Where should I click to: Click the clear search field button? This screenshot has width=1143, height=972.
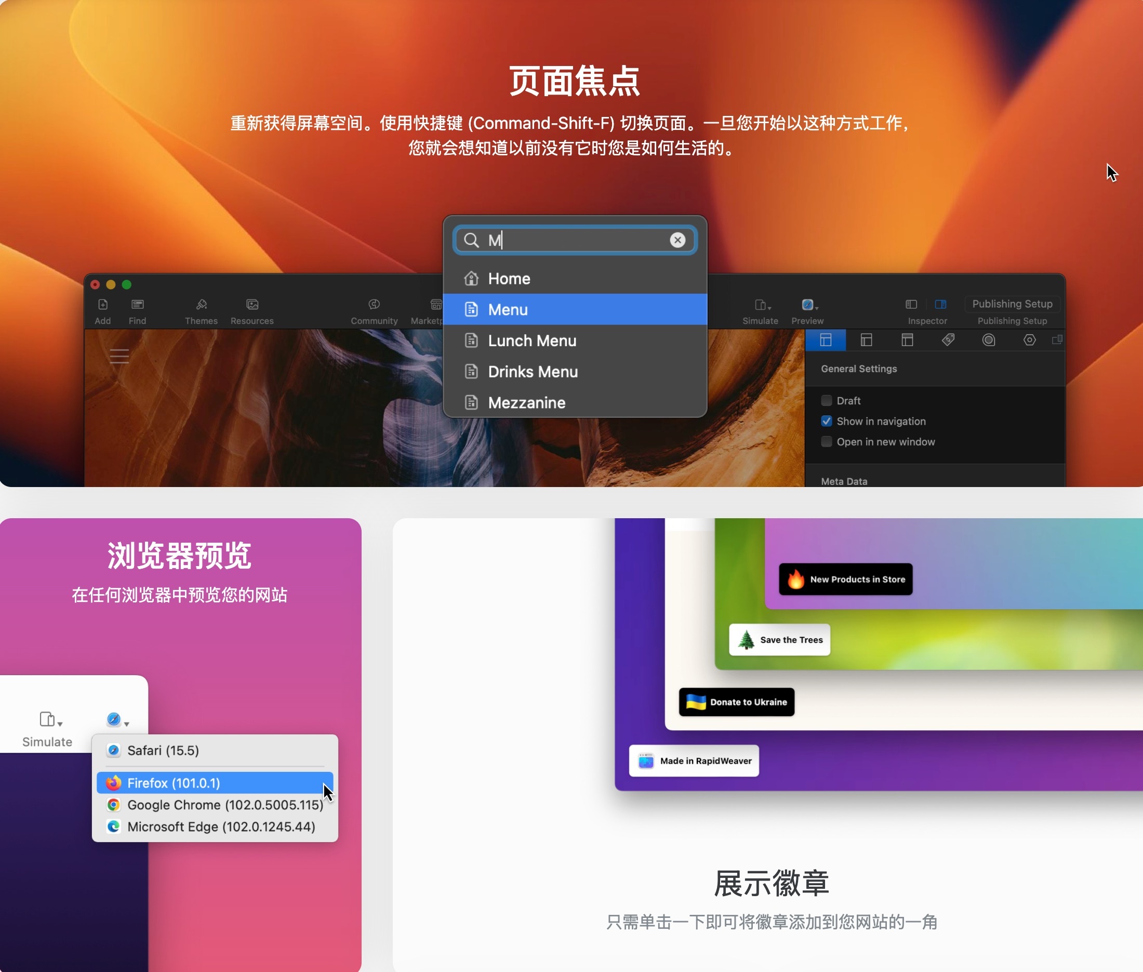point(677,239)
